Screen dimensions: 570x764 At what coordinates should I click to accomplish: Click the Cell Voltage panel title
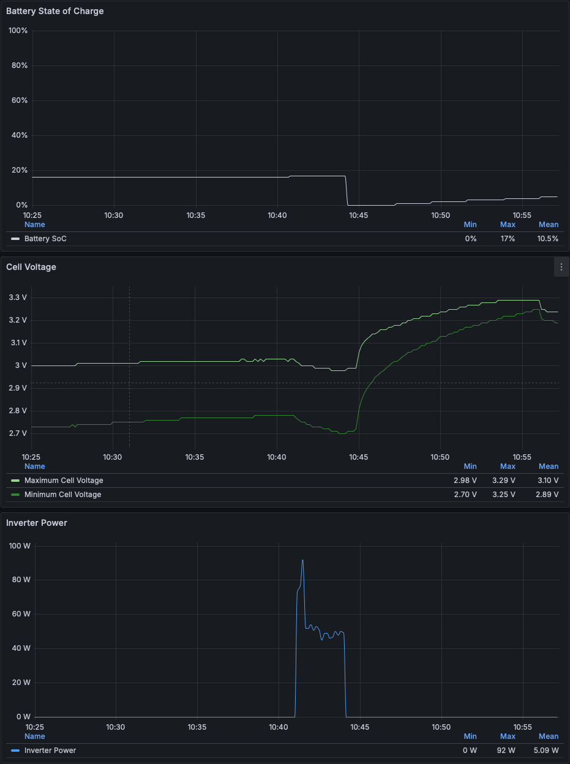pyautogui.click(x=31, y=267)
